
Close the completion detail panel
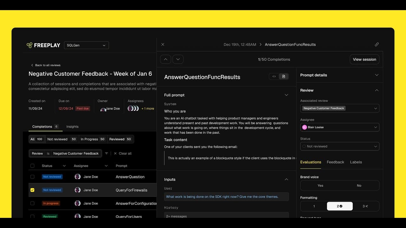(x=163, y=45)
